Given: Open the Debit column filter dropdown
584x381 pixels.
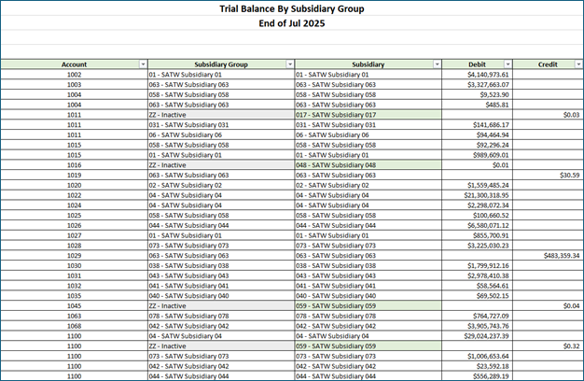Looking at the screenshot, I should 508,64.
